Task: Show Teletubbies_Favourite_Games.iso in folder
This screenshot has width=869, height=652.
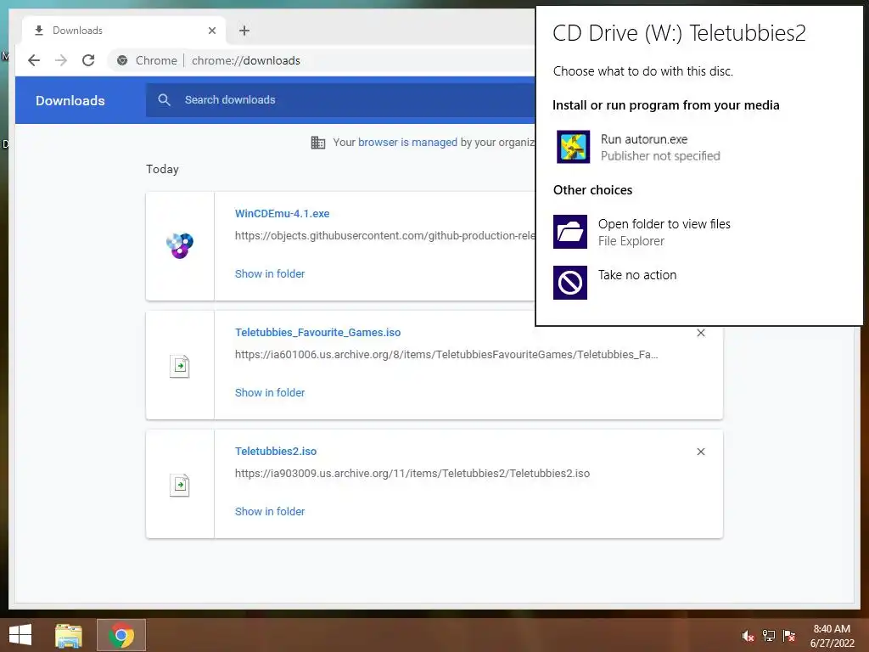Action: coord(270,392)
